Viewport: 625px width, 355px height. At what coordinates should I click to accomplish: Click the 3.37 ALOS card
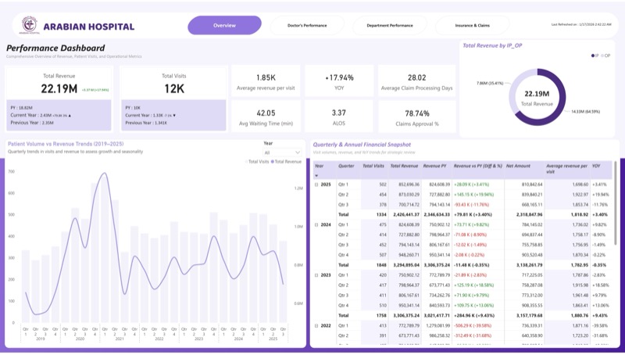click(339, 117)
